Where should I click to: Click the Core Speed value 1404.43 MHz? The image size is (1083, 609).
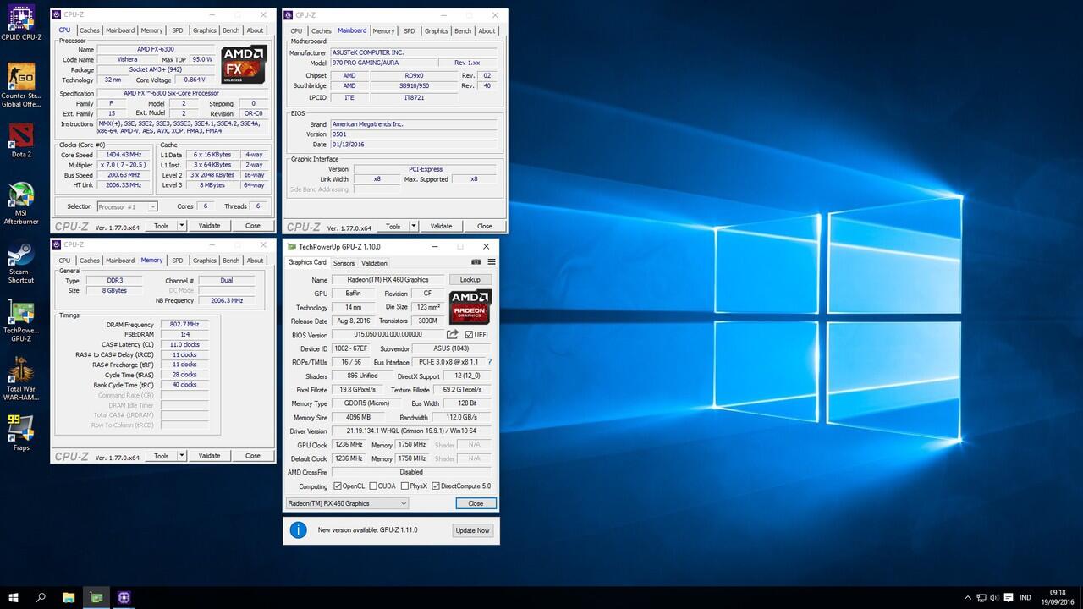[x=124, y=155]
